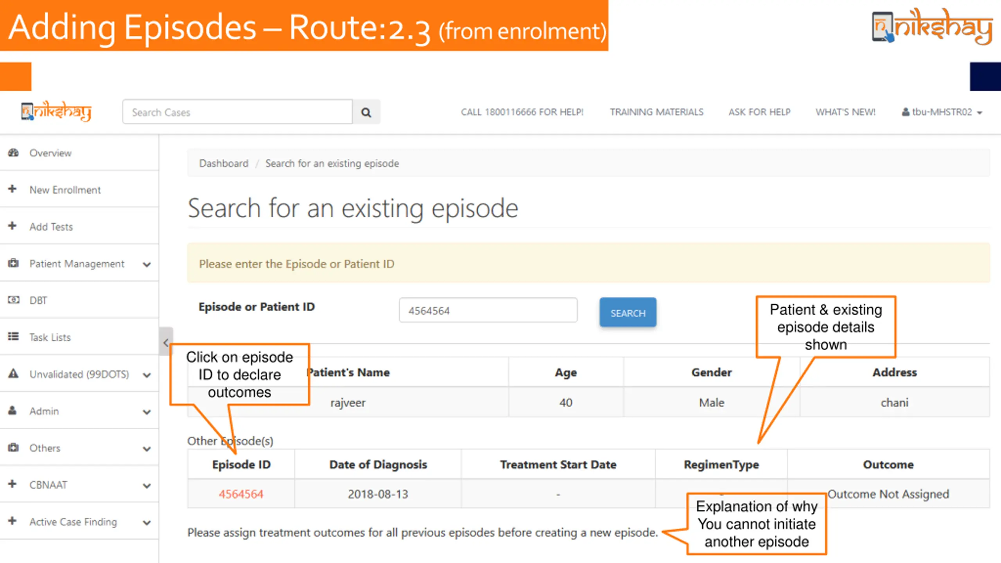This screenshot has height=563, width=1001.
Task: Click the blue SEARCH button
Action: [628, 312]
